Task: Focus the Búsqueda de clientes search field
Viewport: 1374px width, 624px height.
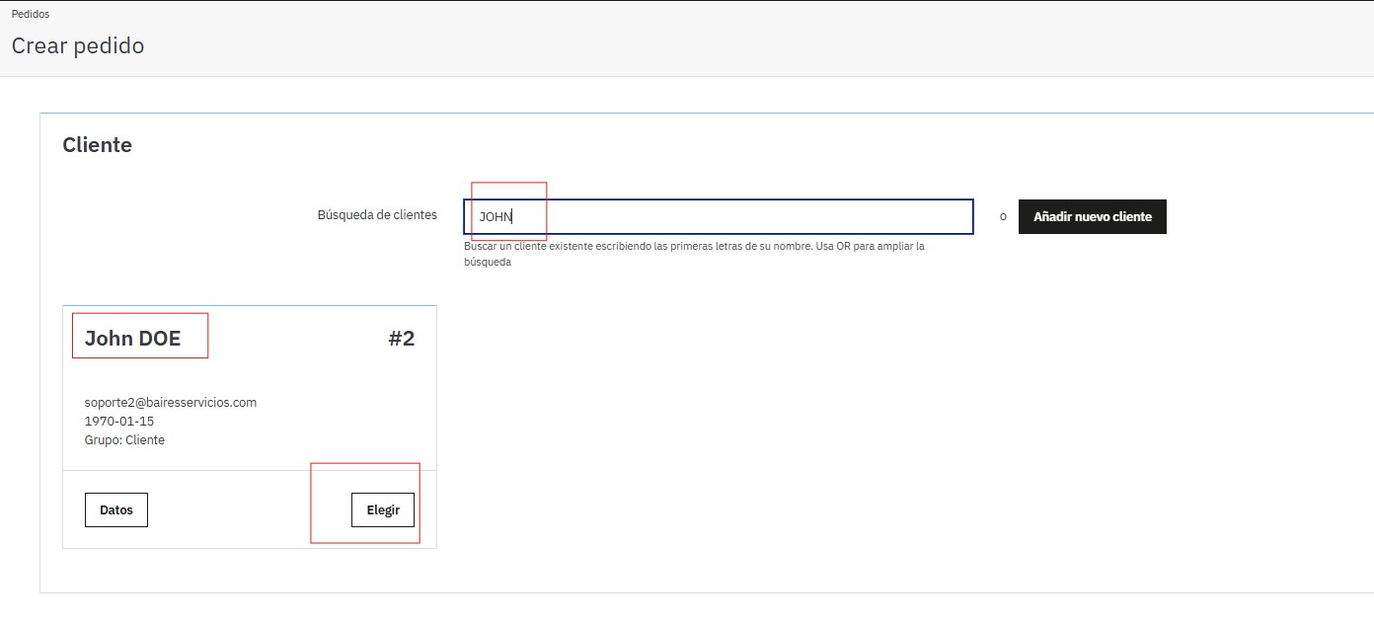Action: tap(718, 217)
